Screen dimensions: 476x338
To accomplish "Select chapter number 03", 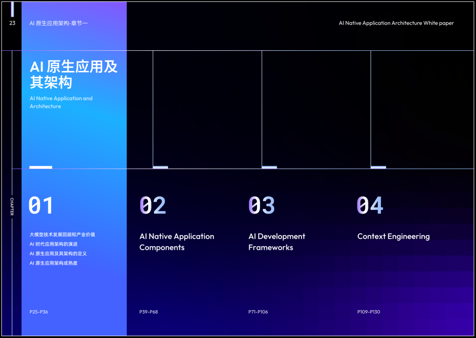I will 262,205.
